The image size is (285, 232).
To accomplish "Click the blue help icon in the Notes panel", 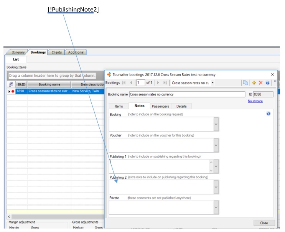I will [268, 114].
